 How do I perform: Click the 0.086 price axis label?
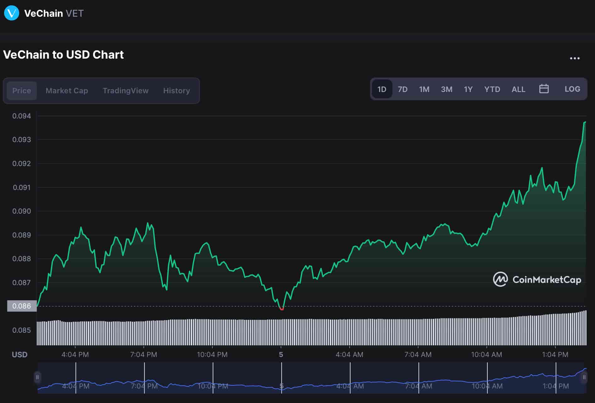(x=21, y=306)
